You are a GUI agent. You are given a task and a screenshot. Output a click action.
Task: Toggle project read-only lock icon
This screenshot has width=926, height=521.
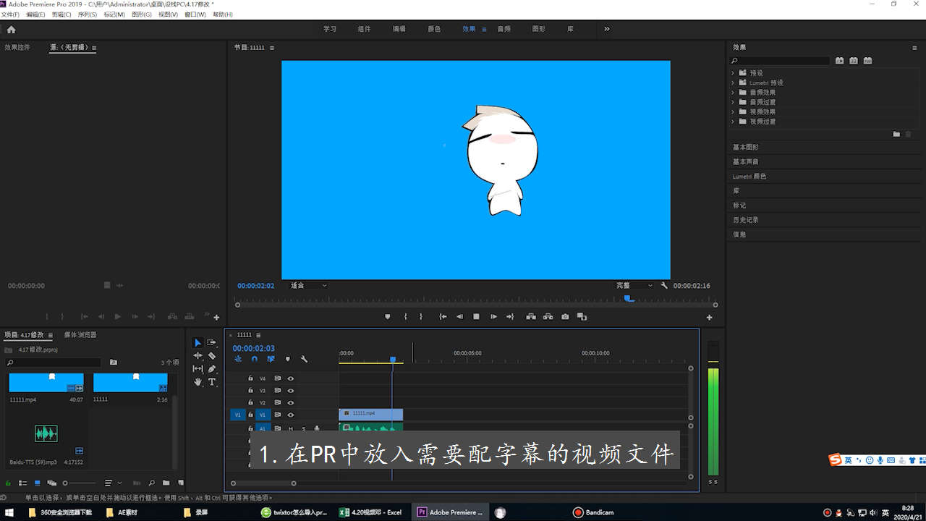(8, 483)
